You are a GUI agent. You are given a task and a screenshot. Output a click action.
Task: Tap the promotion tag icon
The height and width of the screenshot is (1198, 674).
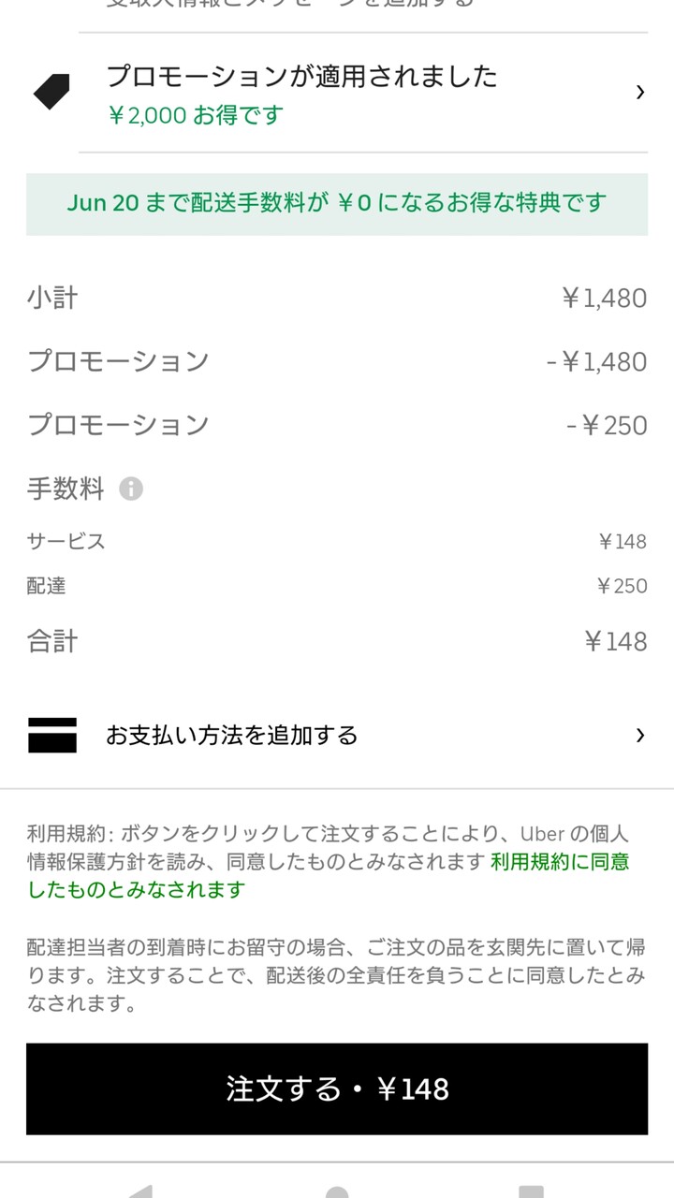[51, 93]
